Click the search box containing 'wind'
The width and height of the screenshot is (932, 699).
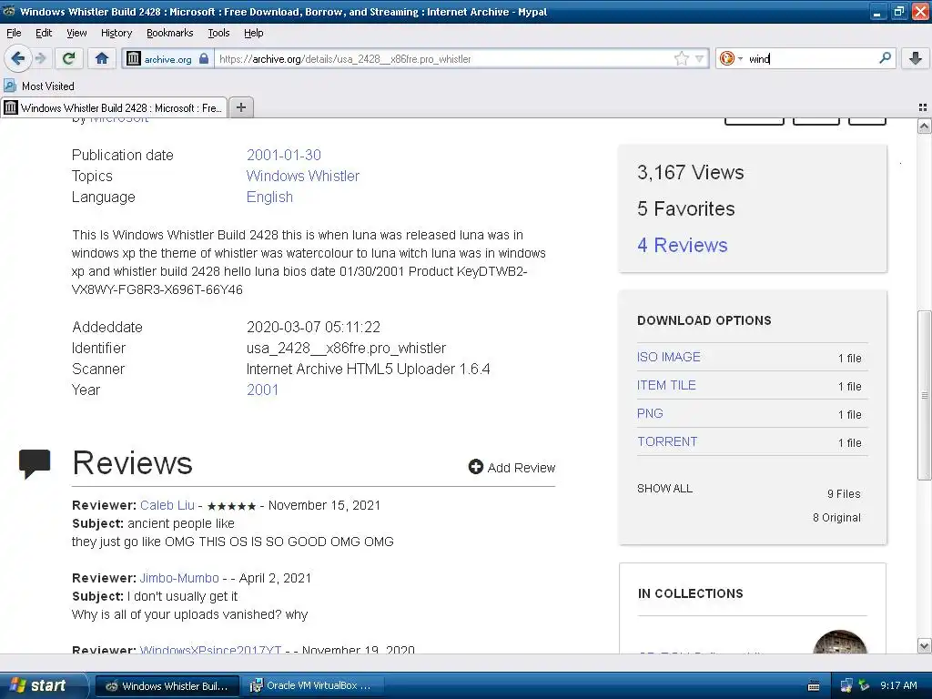[x=808, y=58]
